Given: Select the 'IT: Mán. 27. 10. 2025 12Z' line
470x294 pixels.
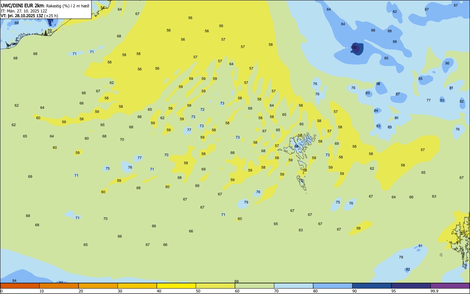Looking at the screenshot, I should pyautogui.click(x=24, y=11).
